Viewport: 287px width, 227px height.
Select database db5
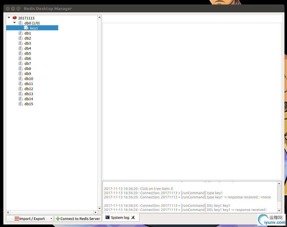pos(28,53)
